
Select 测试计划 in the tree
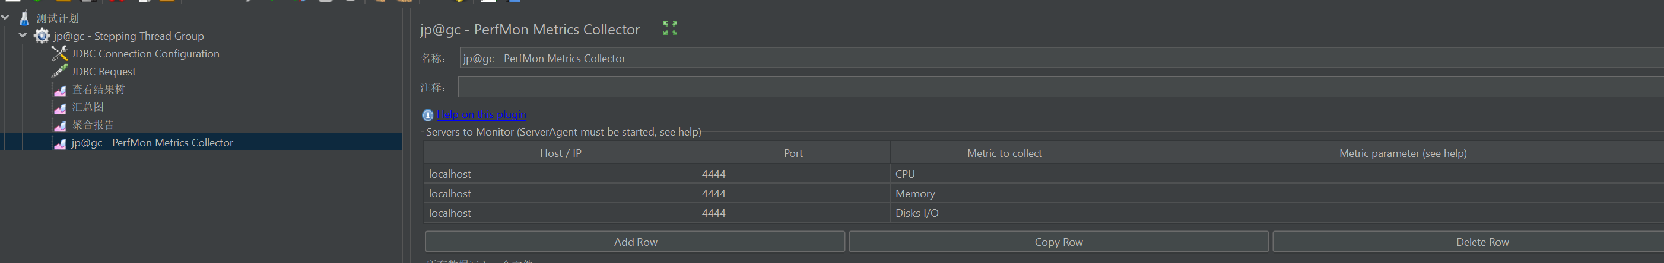click(58, 18)
